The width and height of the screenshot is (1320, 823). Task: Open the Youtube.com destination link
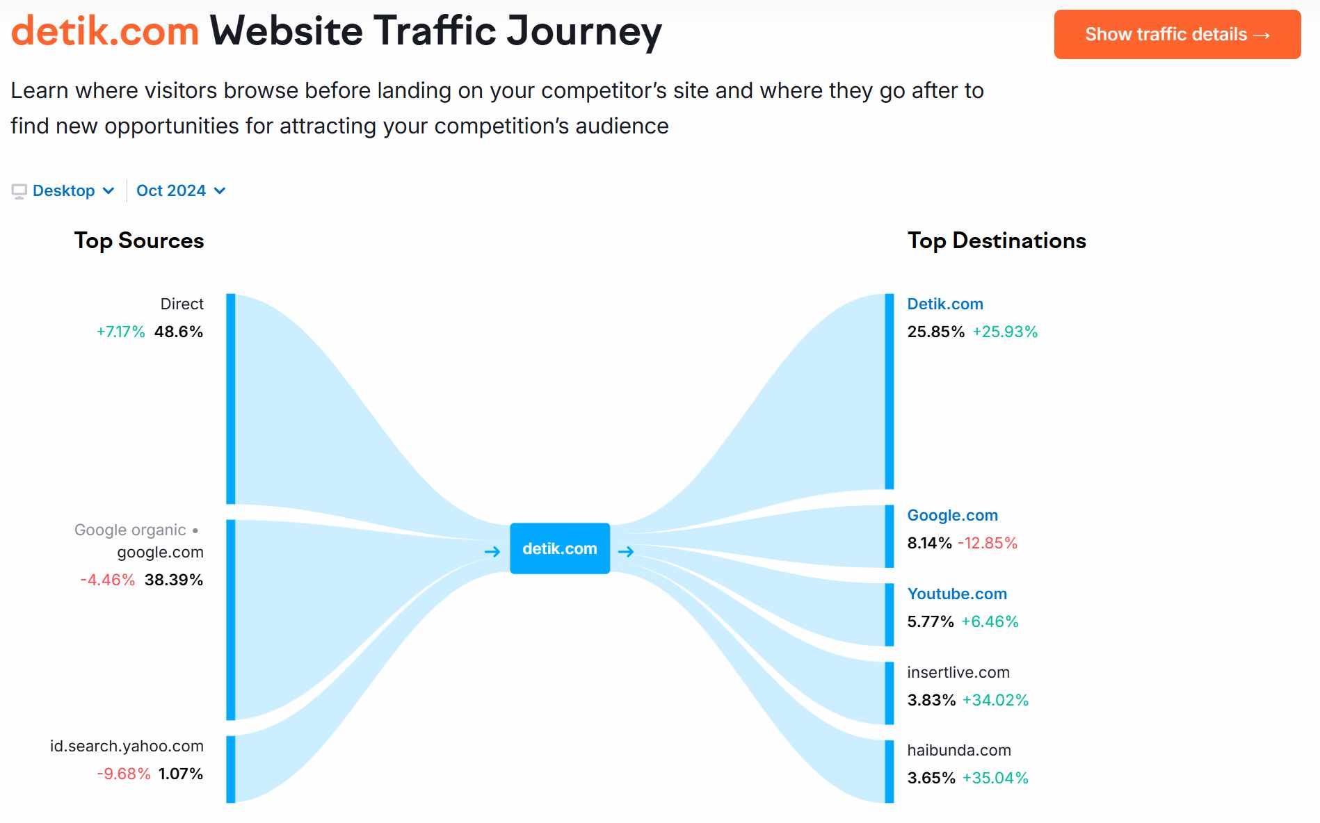point(957,594)
